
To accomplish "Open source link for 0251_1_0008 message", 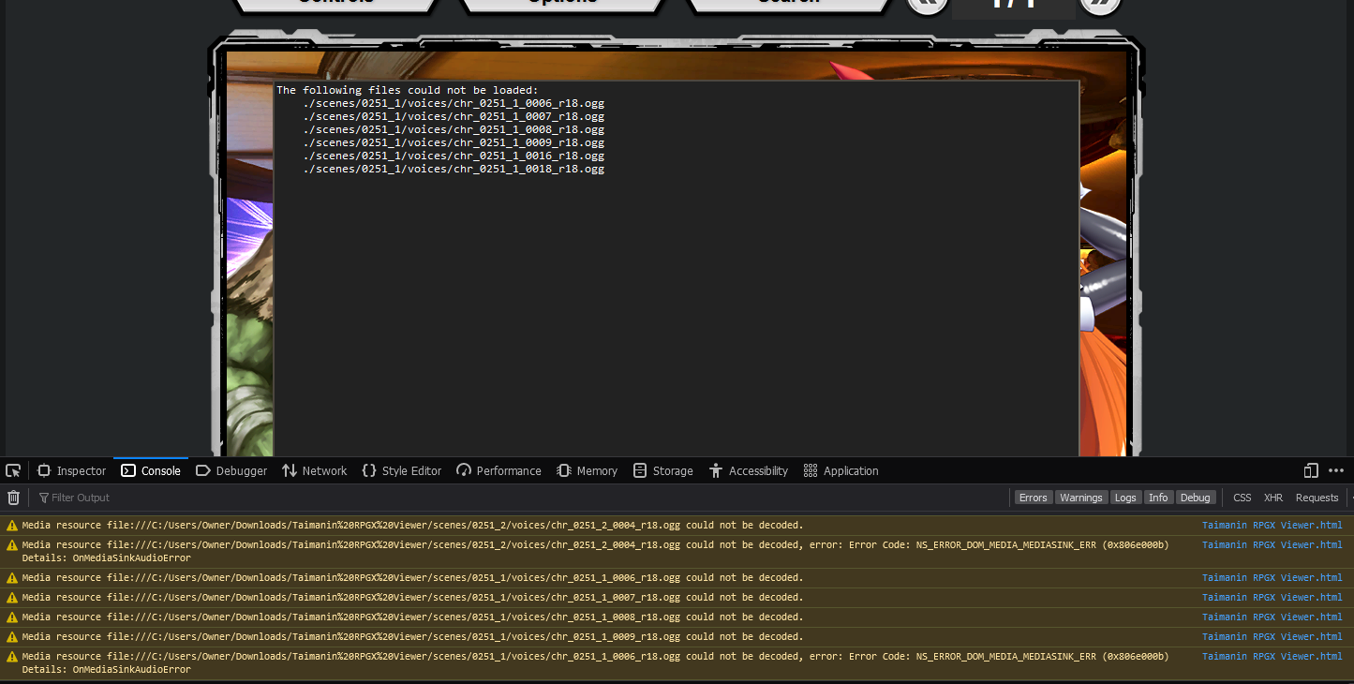I will (1272, 617).
